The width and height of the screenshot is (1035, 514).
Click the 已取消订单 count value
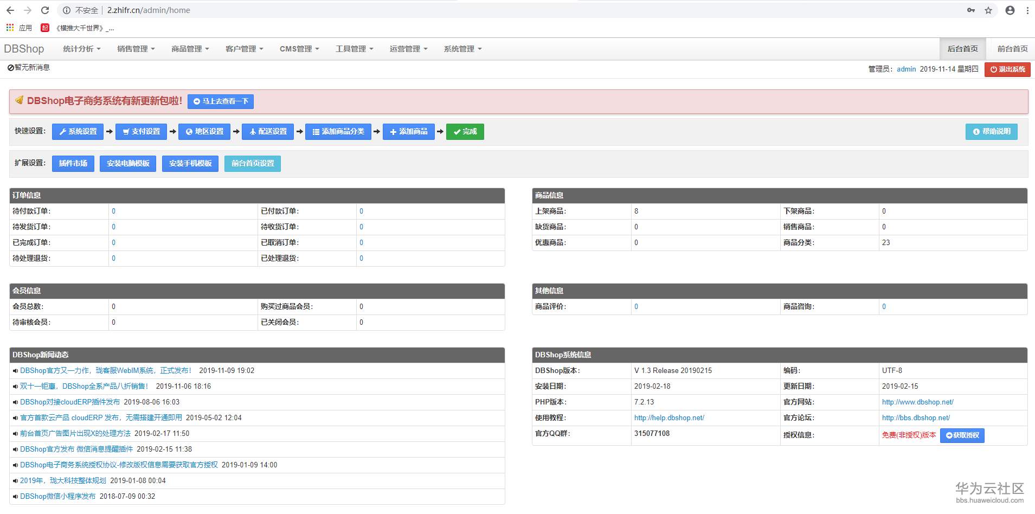click(361, 243)
